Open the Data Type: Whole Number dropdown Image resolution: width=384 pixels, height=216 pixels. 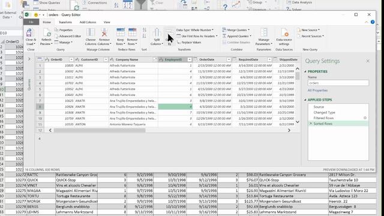(194, 30)
